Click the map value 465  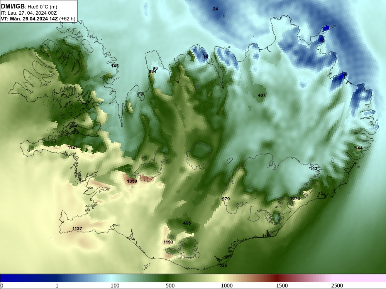(187, 223)
